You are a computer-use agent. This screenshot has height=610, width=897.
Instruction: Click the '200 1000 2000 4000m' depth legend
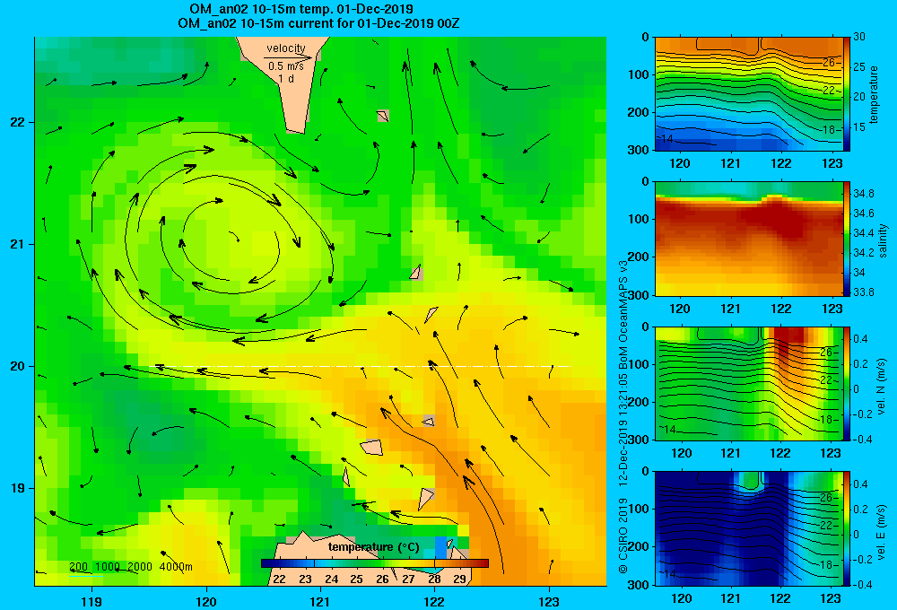[130, 567]
